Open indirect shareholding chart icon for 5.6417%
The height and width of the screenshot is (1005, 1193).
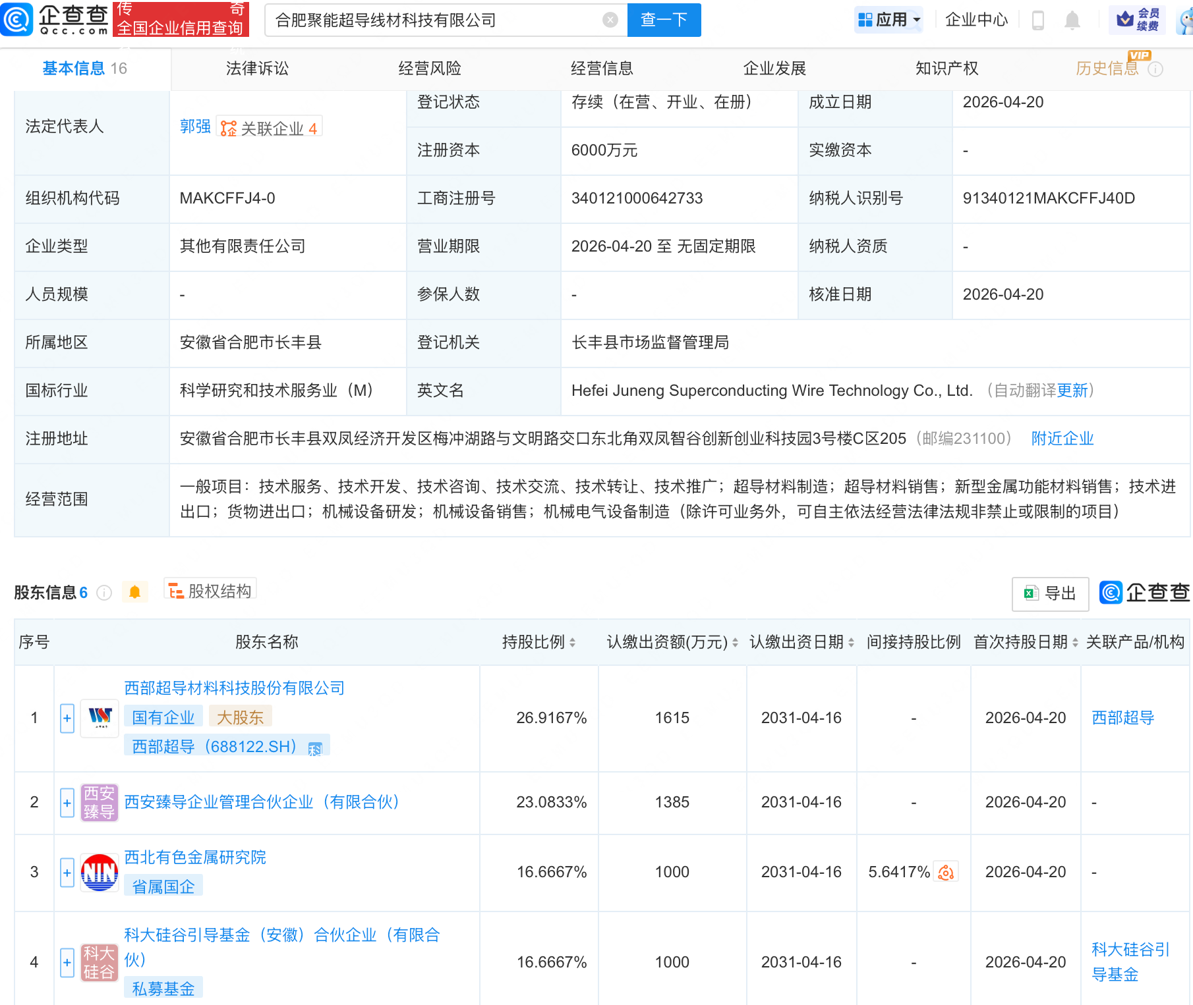(x=946, y=873)
